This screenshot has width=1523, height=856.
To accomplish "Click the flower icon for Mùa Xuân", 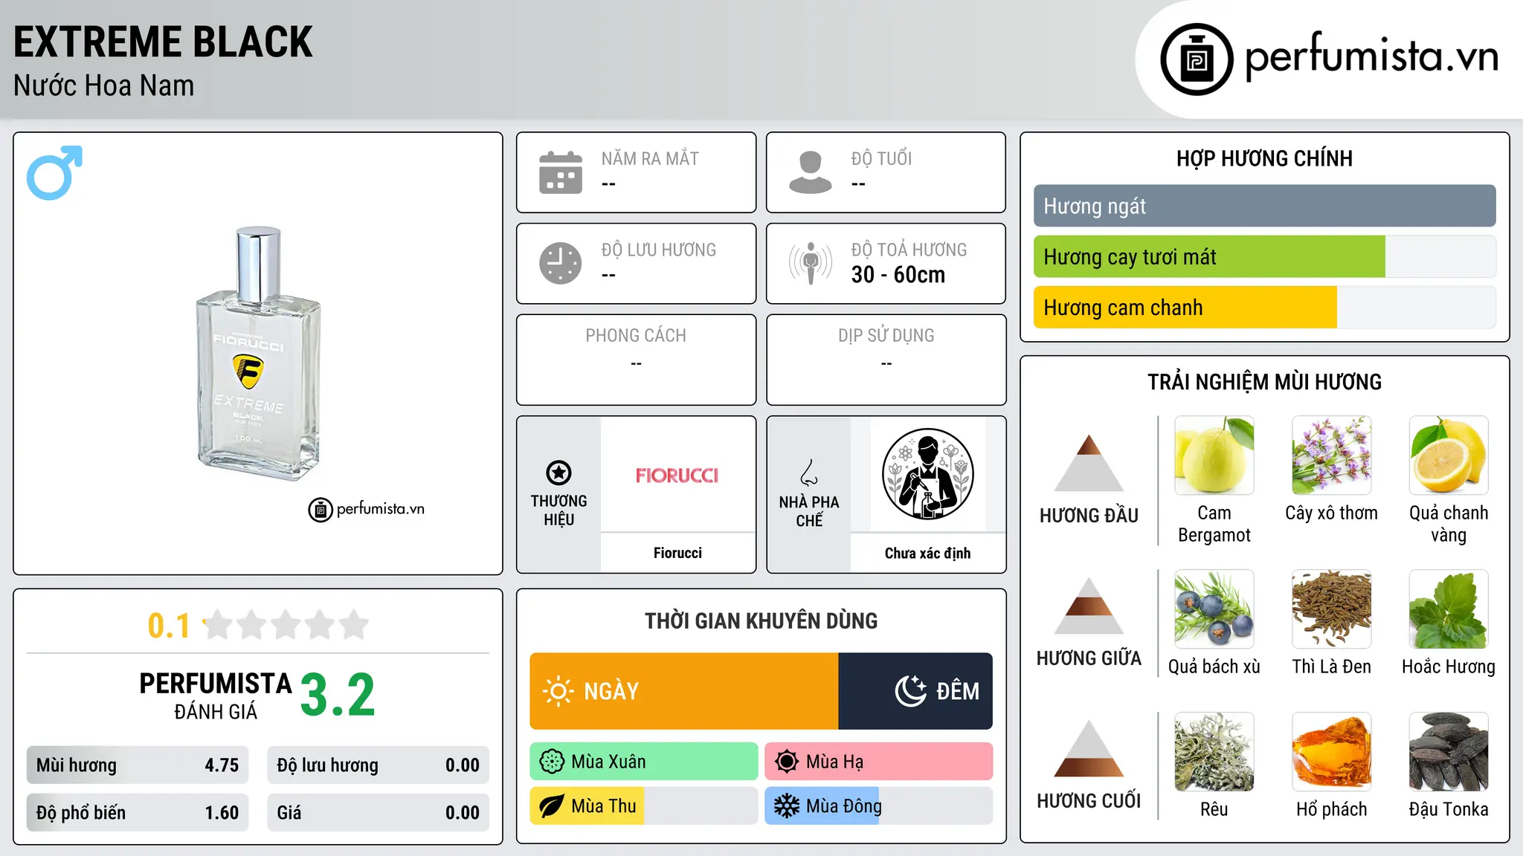I will pos(552,762).
